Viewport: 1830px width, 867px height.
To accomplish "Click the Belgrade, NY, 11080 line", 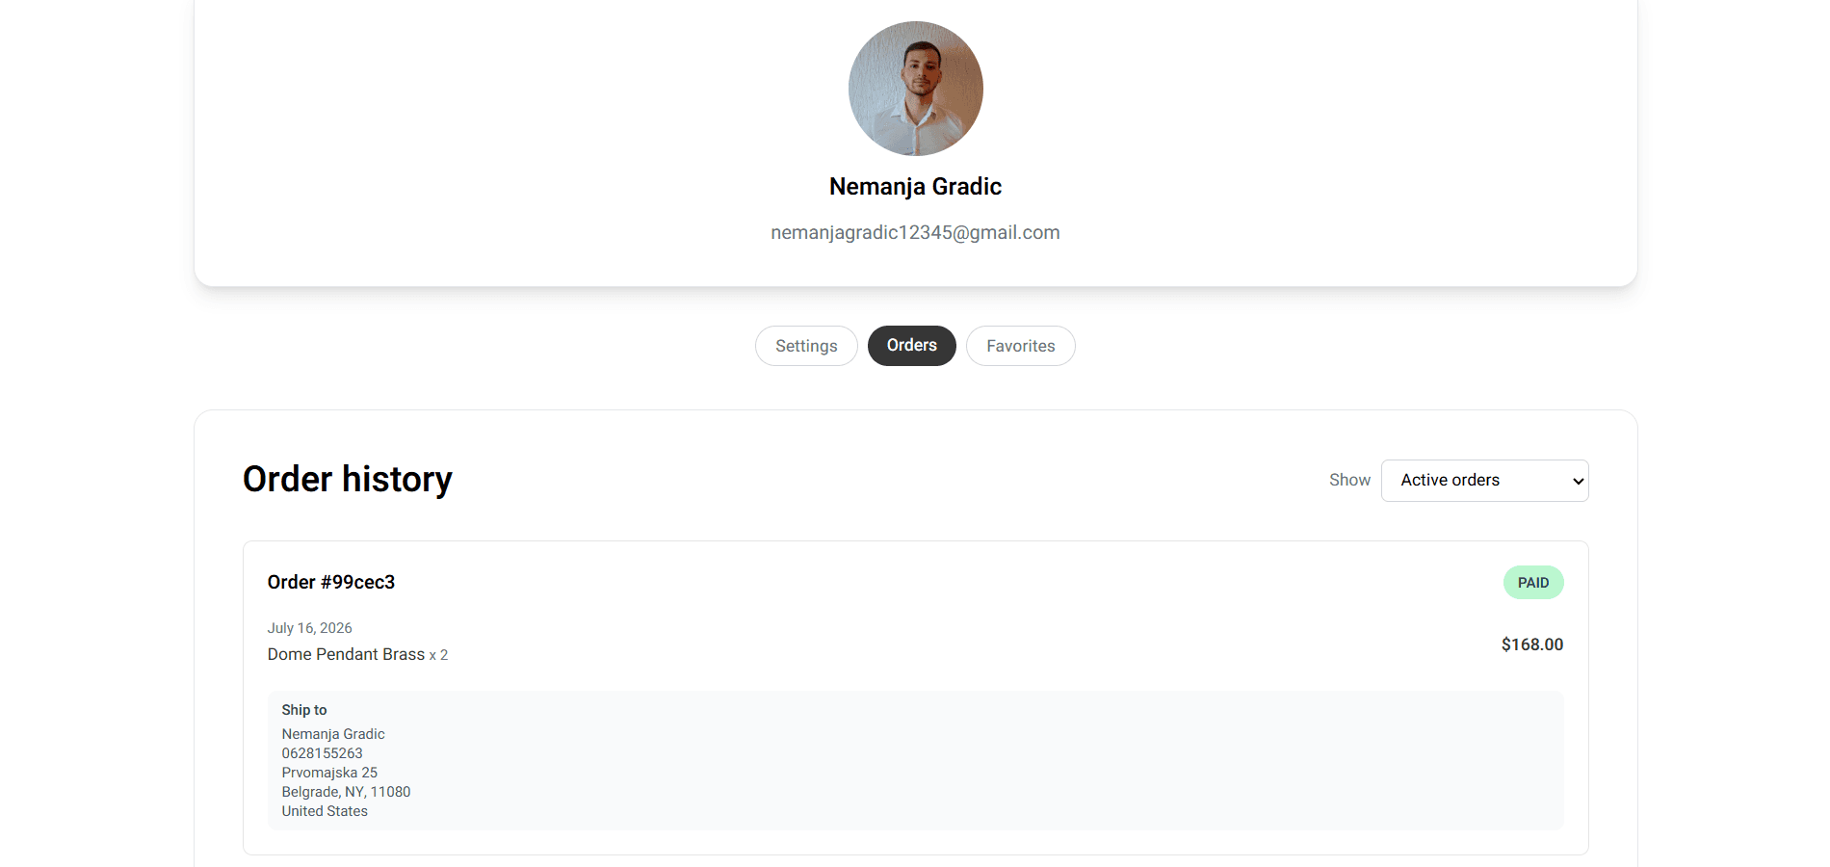I will coord(346,792).
